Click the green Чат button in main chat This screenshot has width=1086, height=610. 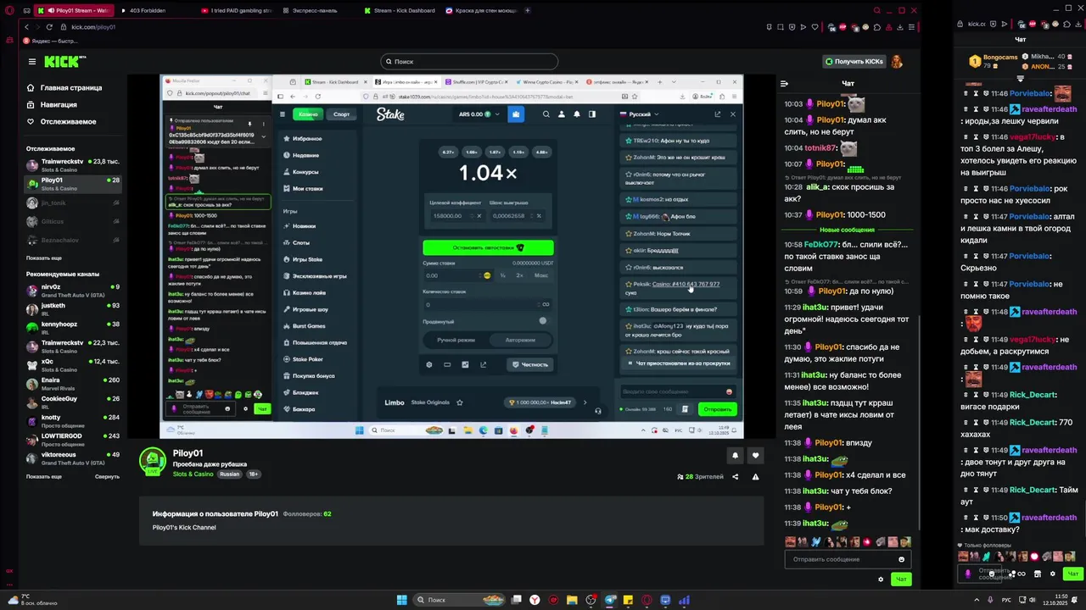click(x=901, y=579)
